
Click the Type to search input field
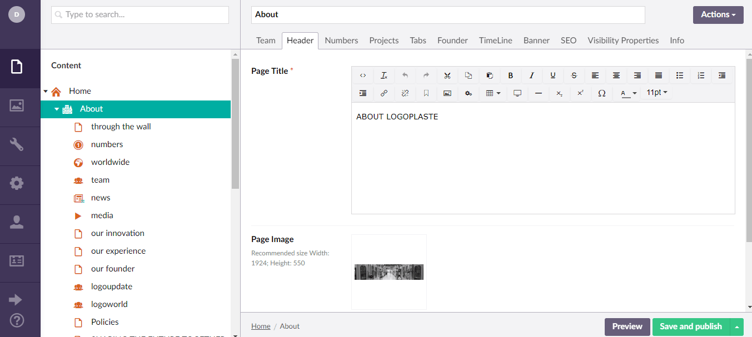139,15
